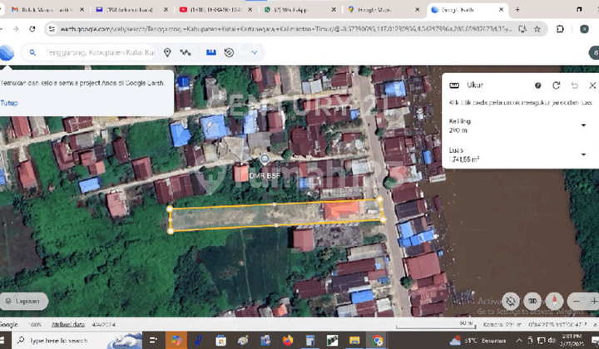599x349 pixels.
Task: Zoom out with the minus button
Action: point(577,301)
